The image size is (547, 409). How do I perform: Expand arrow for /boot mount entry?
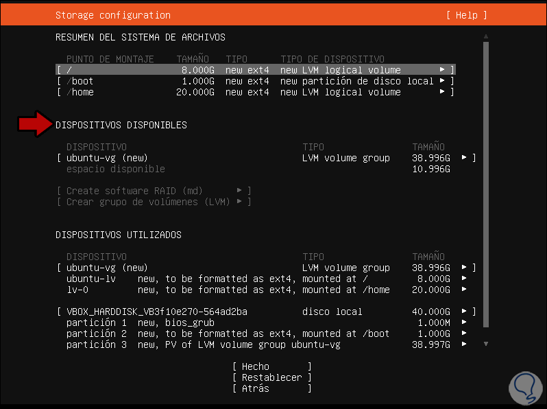click(x=443, y=81)
